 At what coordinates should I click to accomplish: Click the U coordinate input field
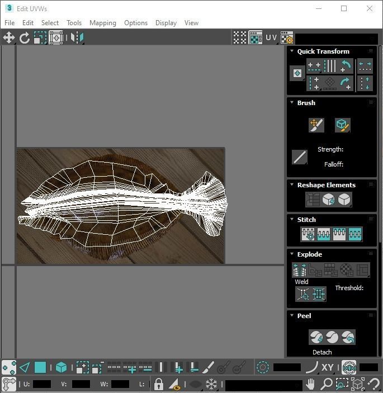tap(42, 384)
